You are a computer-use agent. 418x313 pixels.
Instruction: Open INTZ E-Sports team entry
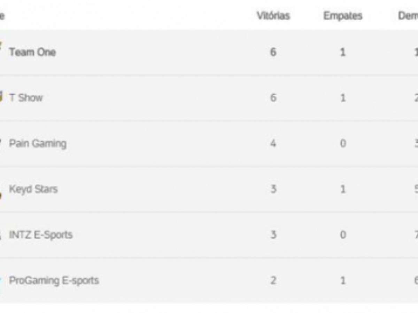tap(41, 235)
